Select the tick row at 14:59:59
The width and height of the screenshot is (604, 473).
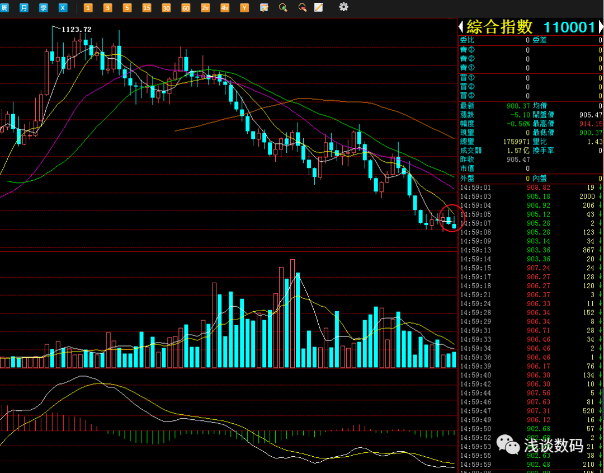point(531,464)
